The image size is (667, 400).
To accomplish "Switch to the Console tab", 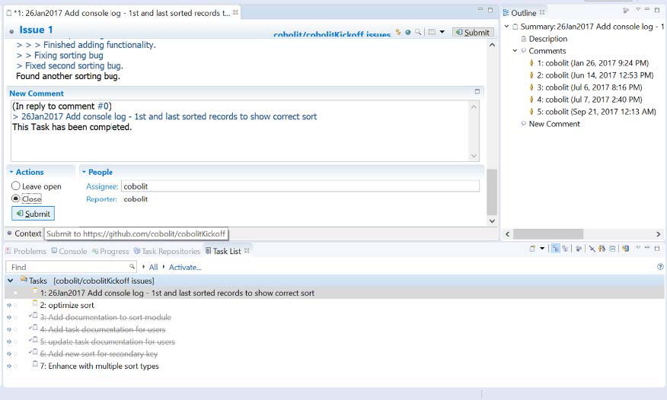I will coord(69,251).
